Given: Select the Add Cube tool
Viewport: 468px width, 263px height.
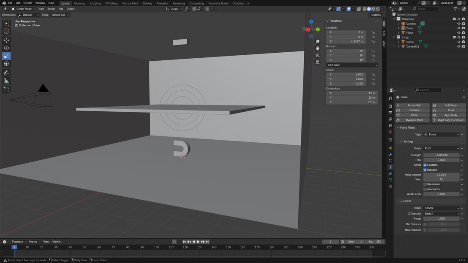Looking at the screenshot, I should point(6,90).
